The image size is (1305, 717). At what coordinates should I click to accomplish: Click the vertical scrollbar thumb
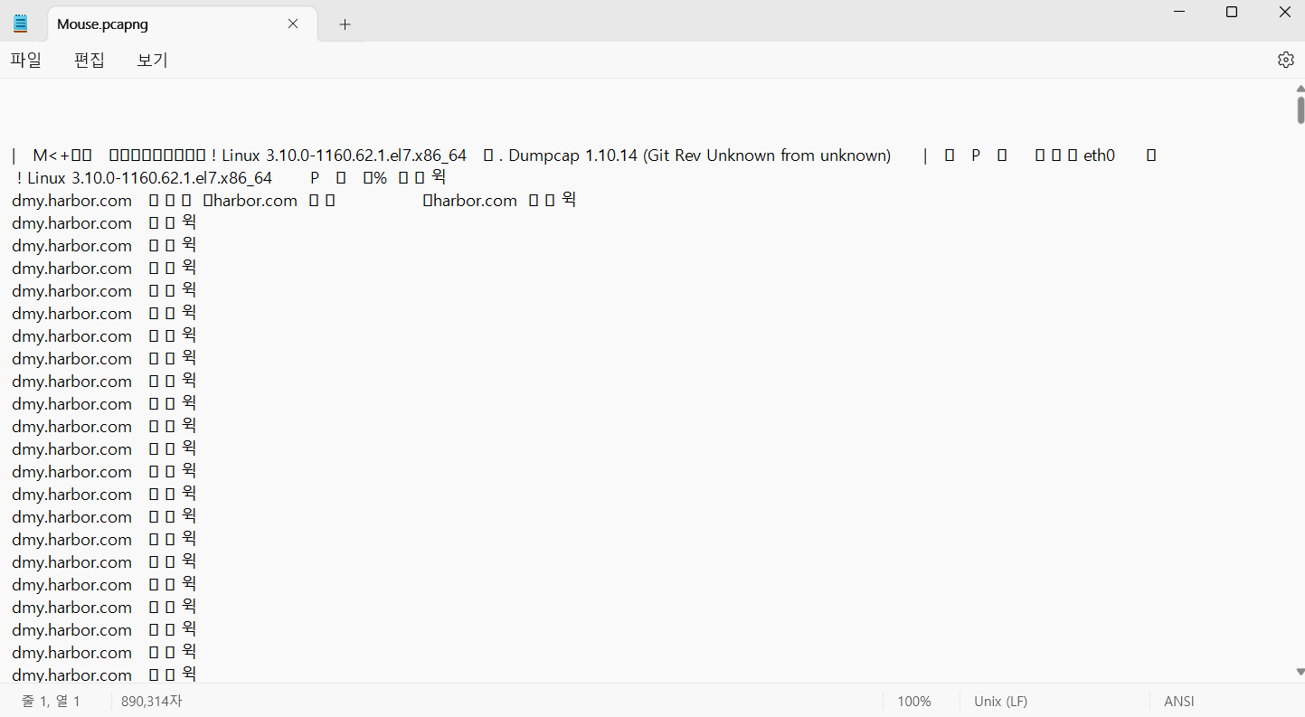tap(1300, 109)
